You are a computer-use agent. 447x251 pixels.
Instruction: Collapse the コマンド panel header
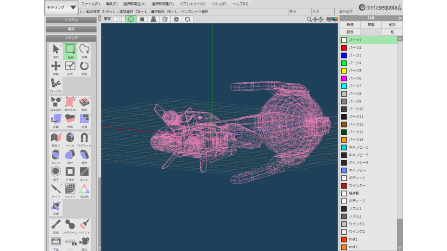coord(71,38)
